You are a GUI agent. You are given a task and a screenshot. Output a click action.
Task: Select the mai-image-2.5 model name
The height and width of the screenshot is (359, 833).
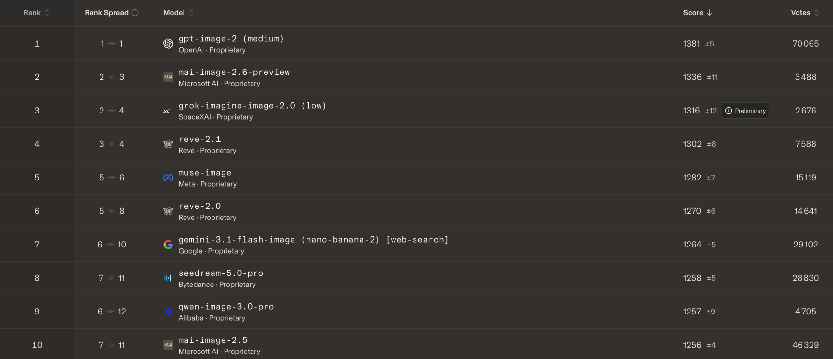[x=213, y=340]
